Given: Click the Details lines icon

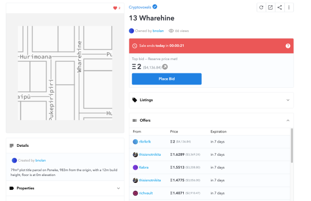Looking at the screenshot, I should [12, 146].
